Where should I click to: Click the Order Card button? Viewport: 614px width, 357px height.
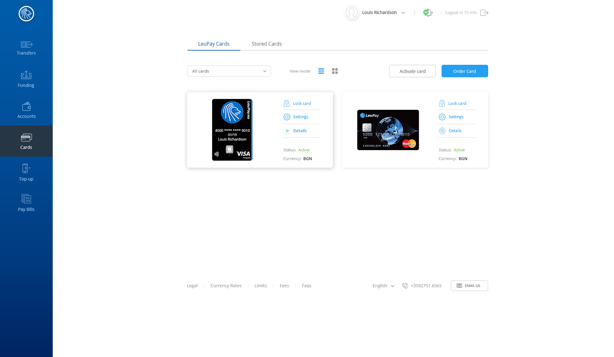464,71
